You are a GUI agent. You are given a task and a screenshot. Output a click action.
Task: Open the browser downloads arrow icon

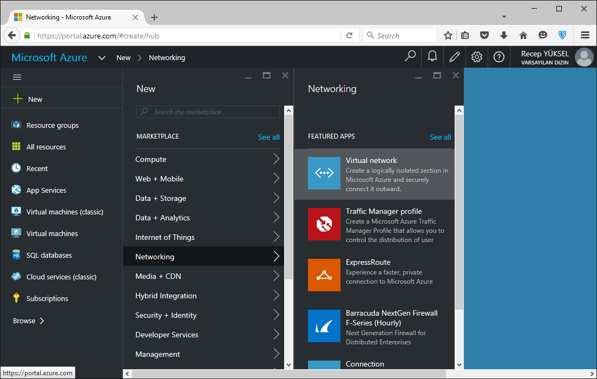click(504, 35)
